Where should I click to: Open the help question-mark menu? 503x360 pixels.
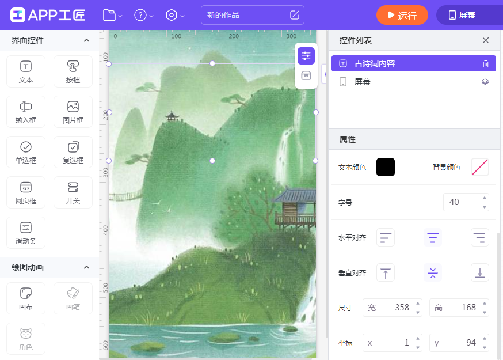[x=143, y=15]
